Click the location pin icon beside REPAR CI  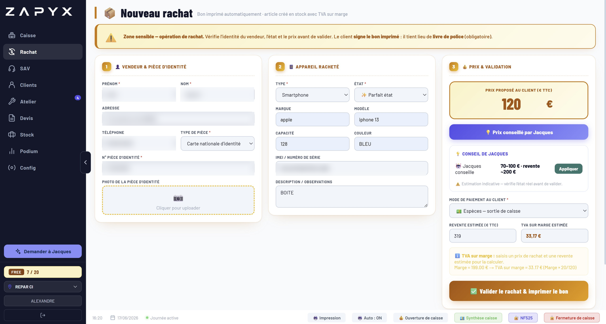10,287
